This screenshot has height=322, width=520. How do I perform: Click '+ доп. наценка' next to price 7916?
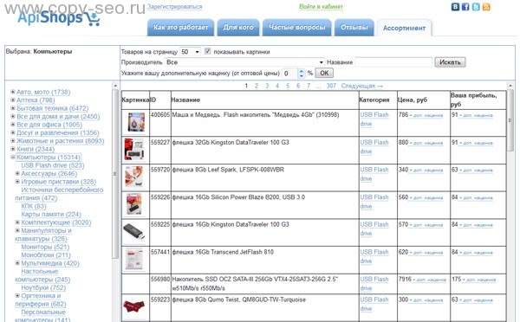430,280
